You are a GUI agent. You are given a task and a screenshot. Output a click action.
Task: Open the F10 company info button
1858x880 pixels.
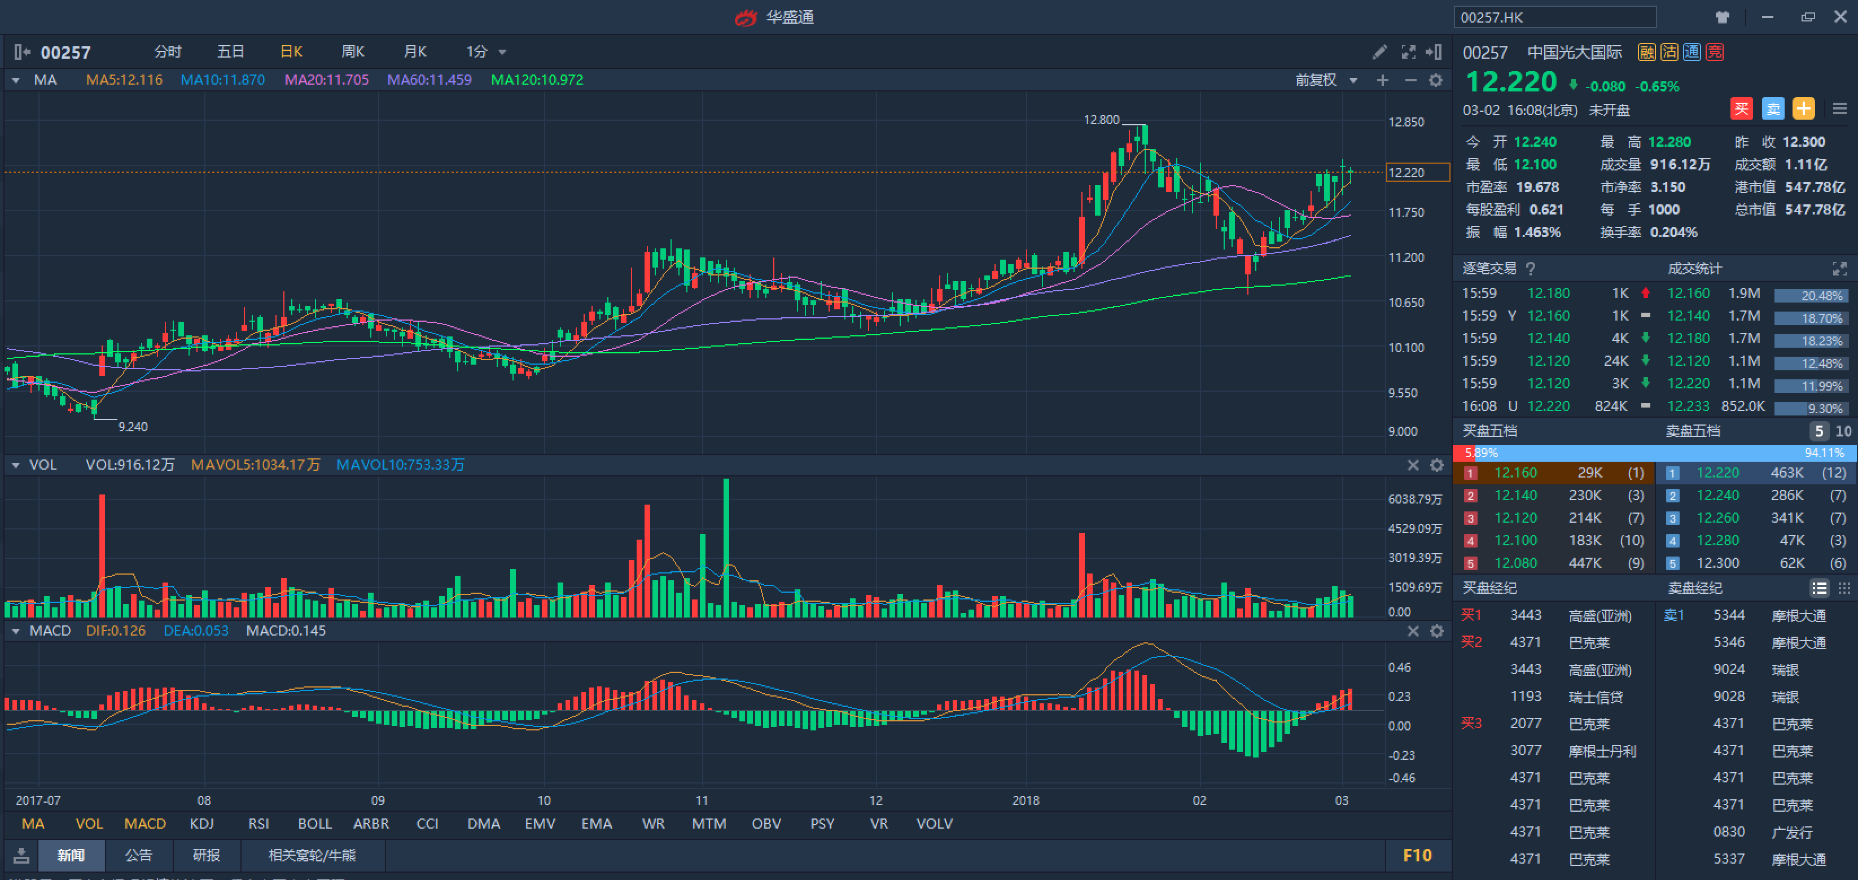[x=1417, y=856]
